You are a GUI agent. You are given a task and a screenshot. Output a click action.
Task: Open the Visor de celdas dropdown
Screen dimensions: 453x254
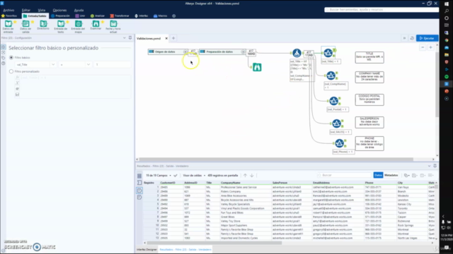click(x=194, y=176)
